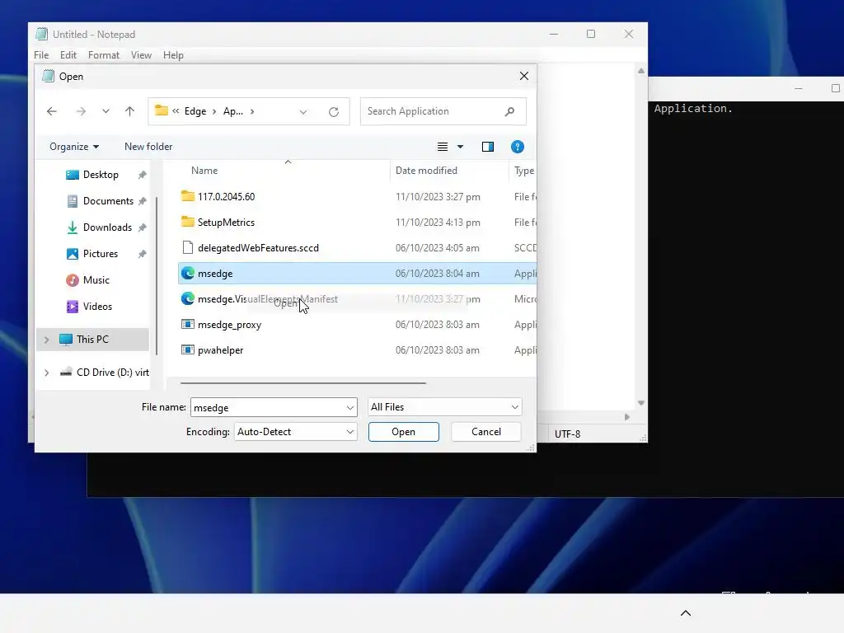Click the pin icon beside Downloads
Viewport: 844px width, 633px height.
pyautogui.click(x=142, y=227)
